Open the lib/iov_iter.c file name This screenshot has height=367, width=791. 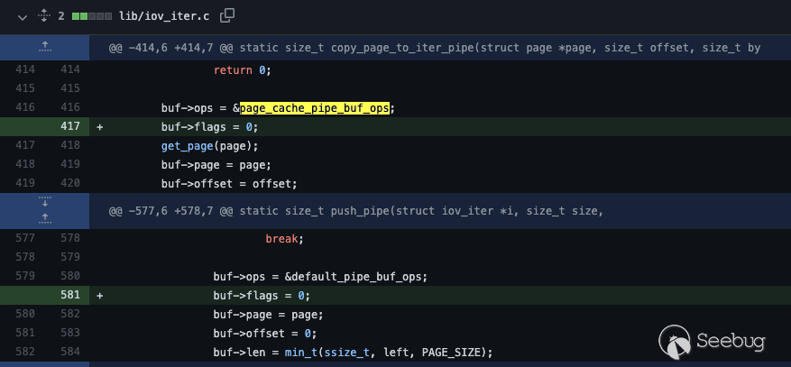164,16
